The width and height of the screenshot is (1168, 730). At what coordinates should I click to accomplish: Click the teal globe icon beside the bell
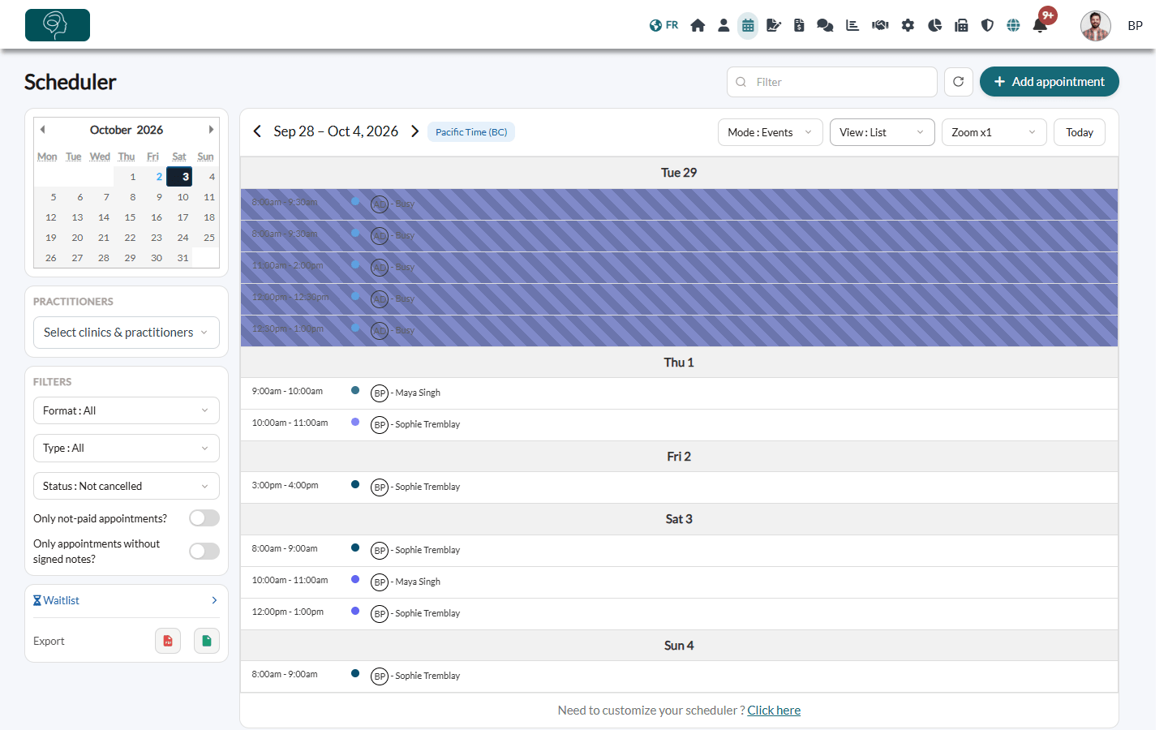(x=1013, y=25)
